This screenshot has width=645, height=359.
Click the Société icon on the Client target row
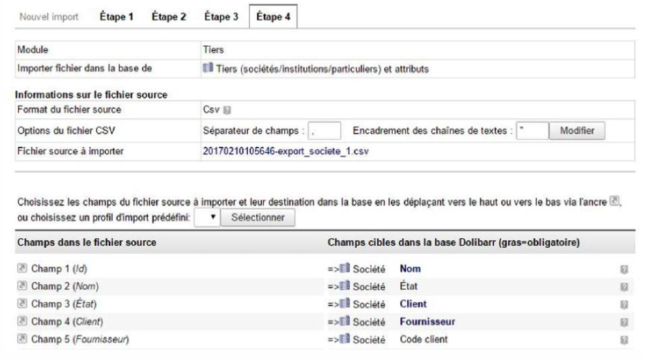pyautogui.click(x=345, y=304)
